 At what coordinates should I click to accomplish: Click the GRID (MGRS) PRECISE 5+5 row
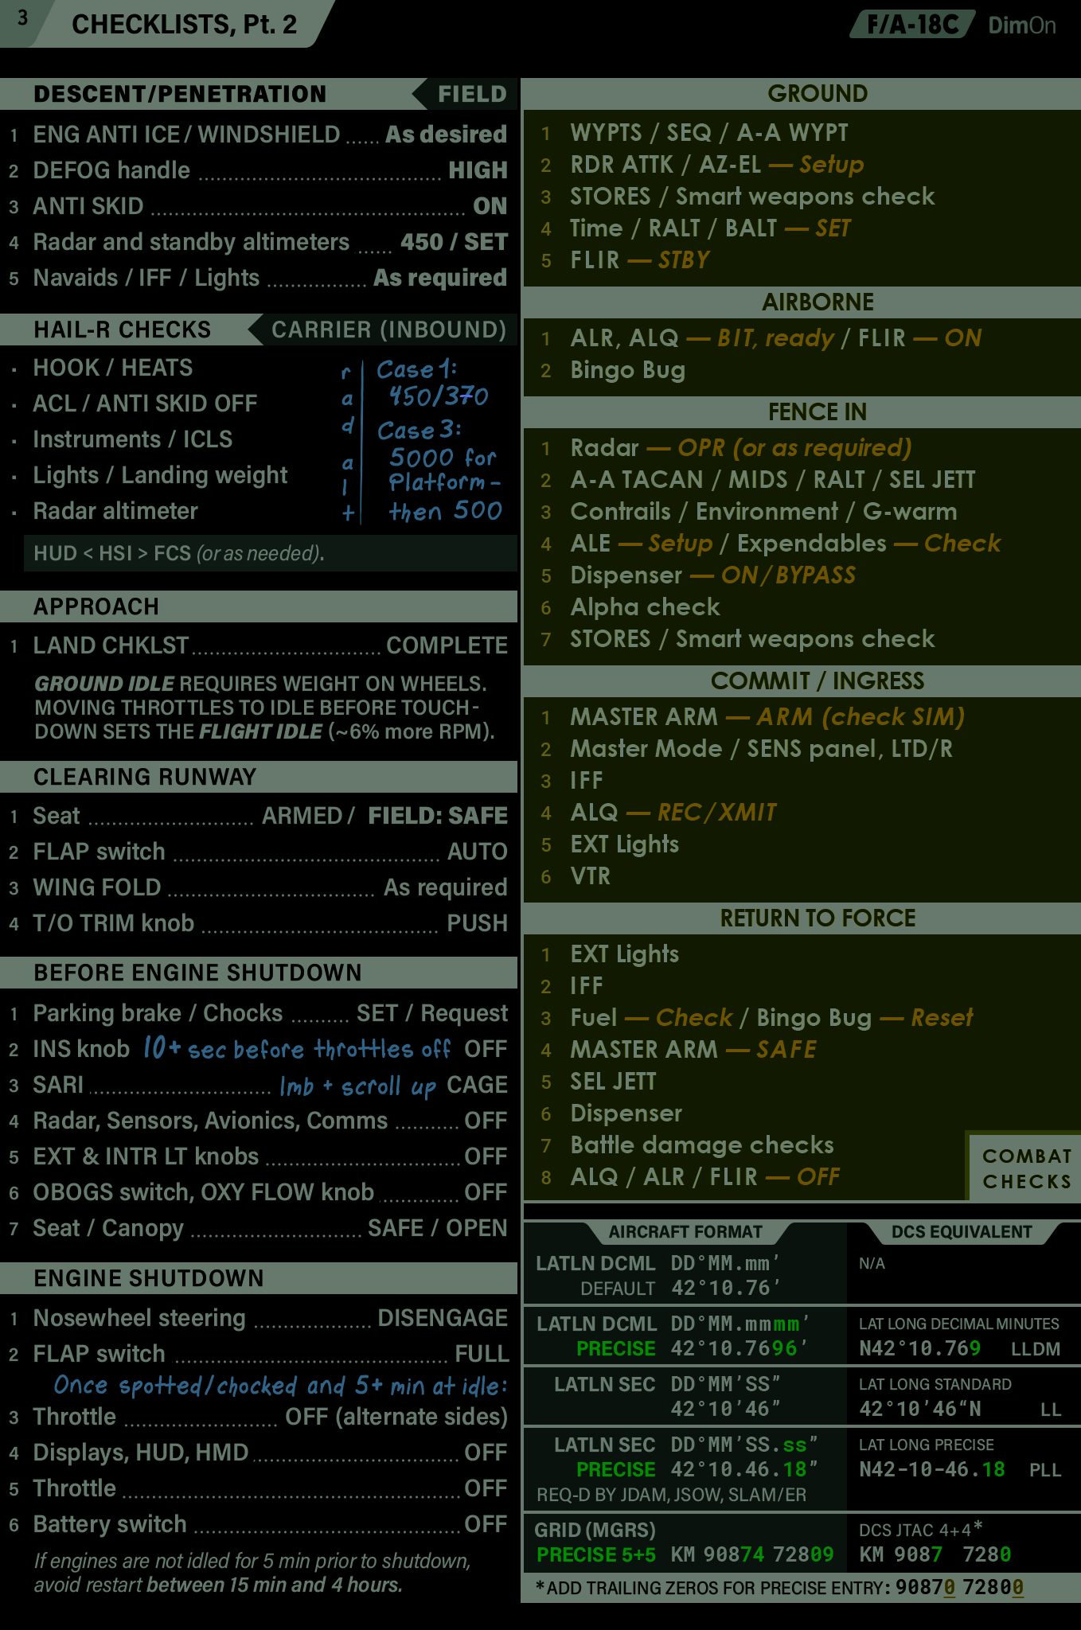pyautogui.click(x=685, y=1542)
